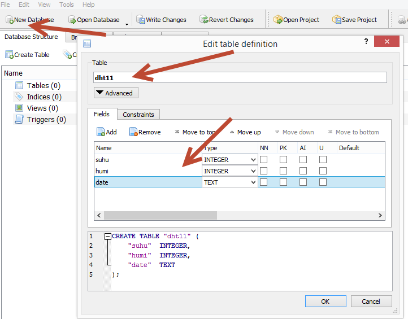This screenshot has height=319, width=408.
Task: Click the dialog title bar table icon
Action: tap(87, 43)
